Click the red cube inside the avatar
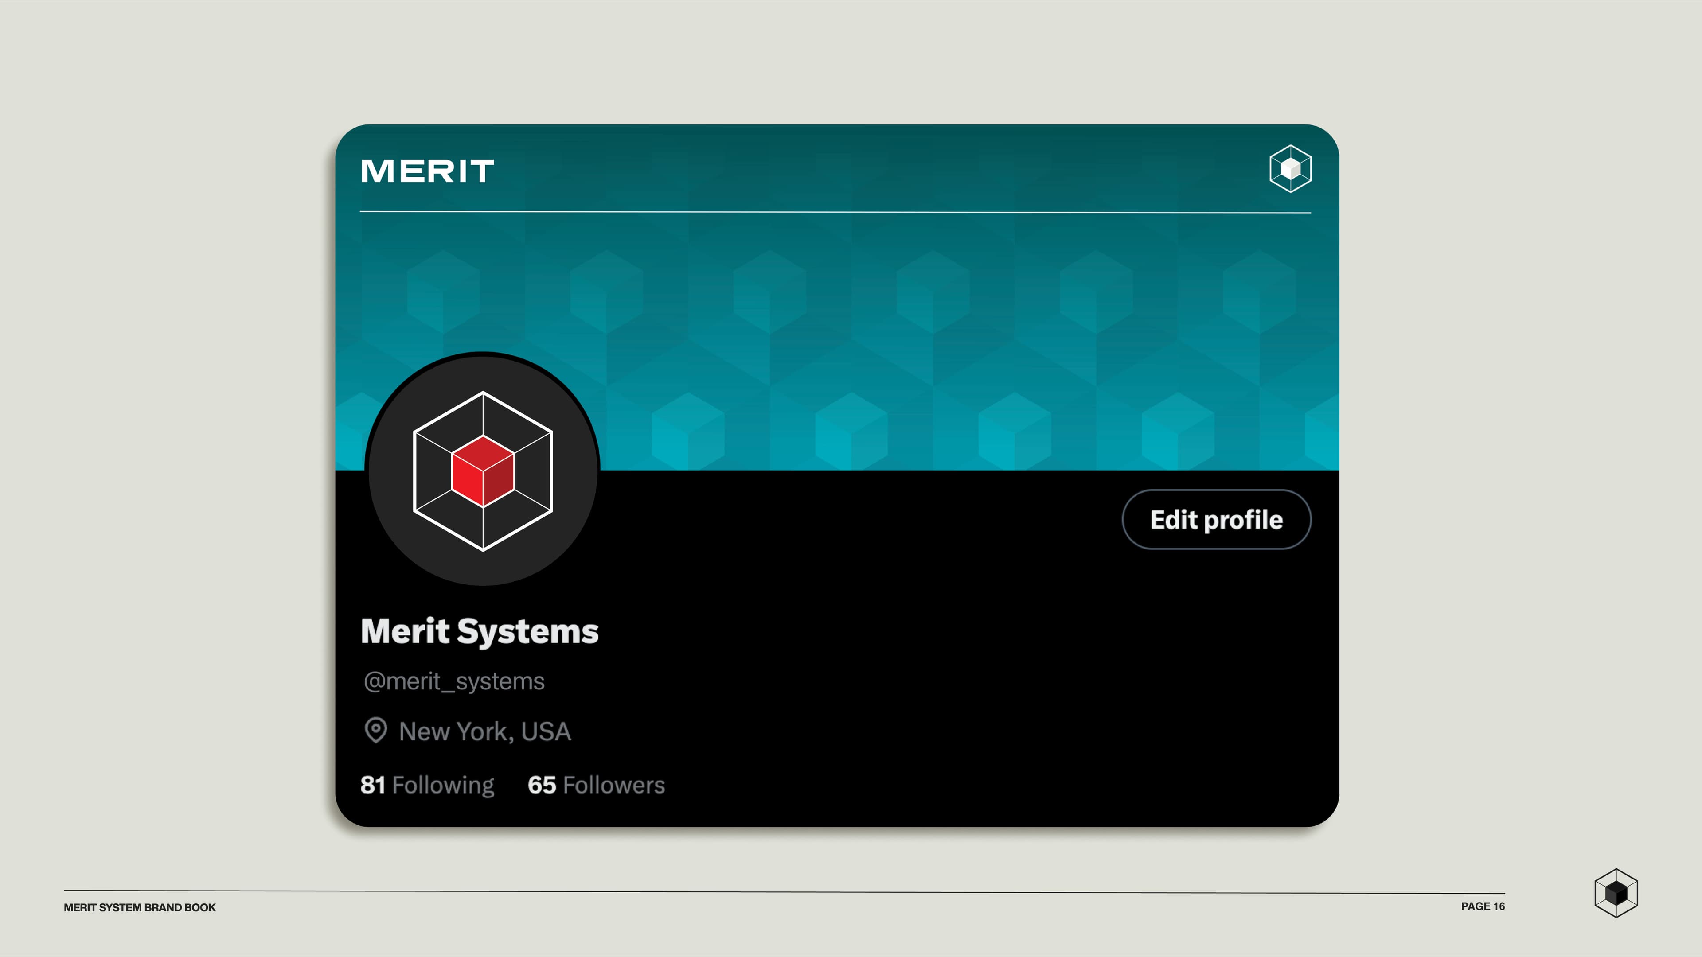Viewport: 1702px width, 957px height. pyautogui.click(x=483, y=471)
